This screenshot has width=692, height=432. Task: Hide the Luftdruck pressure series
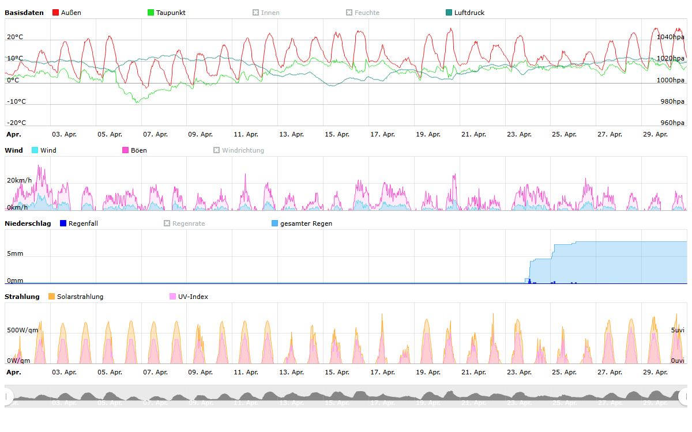[465, 13]
